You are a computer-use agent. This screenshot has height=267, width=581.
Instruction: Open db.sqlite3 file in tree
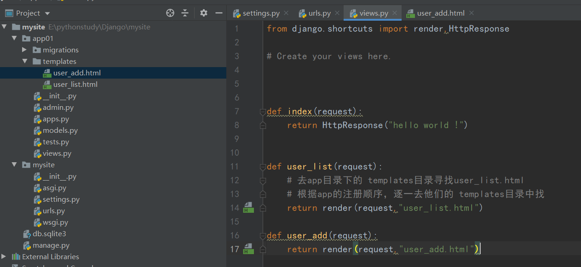point(49,233)
